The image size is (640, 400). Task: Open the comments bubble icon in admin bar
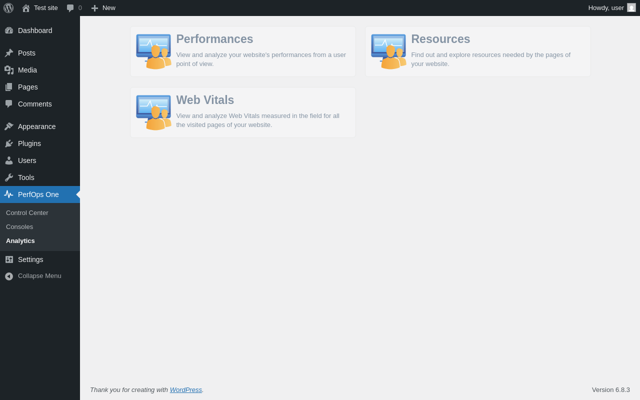(70, 8)
